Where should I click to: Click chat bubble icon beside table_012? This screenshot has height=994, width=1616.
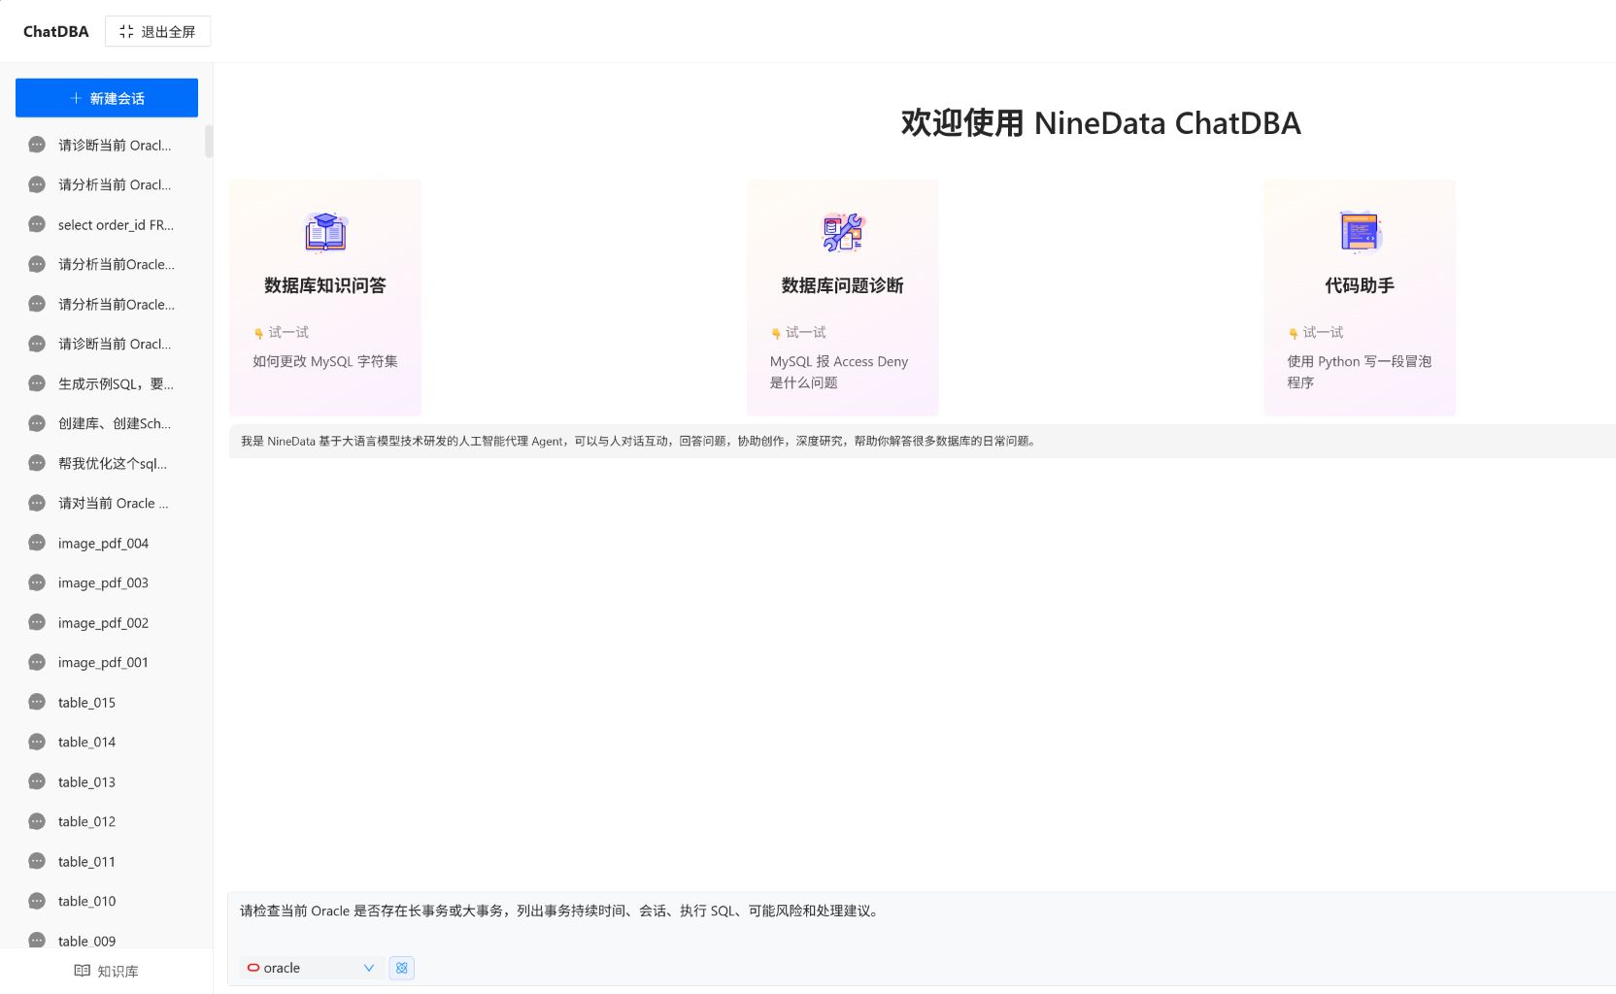pos(37,821)
